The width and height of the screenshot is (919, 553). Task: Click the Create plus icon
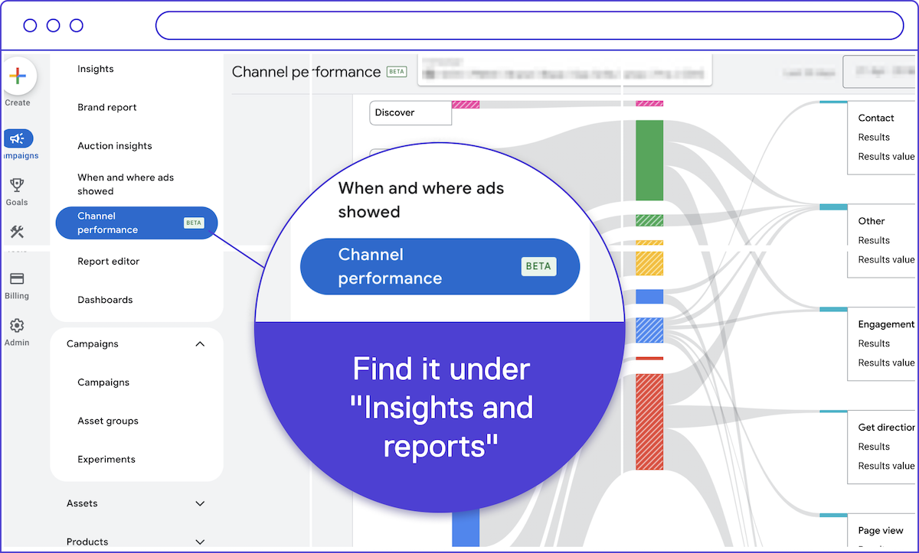pos(18,76)
